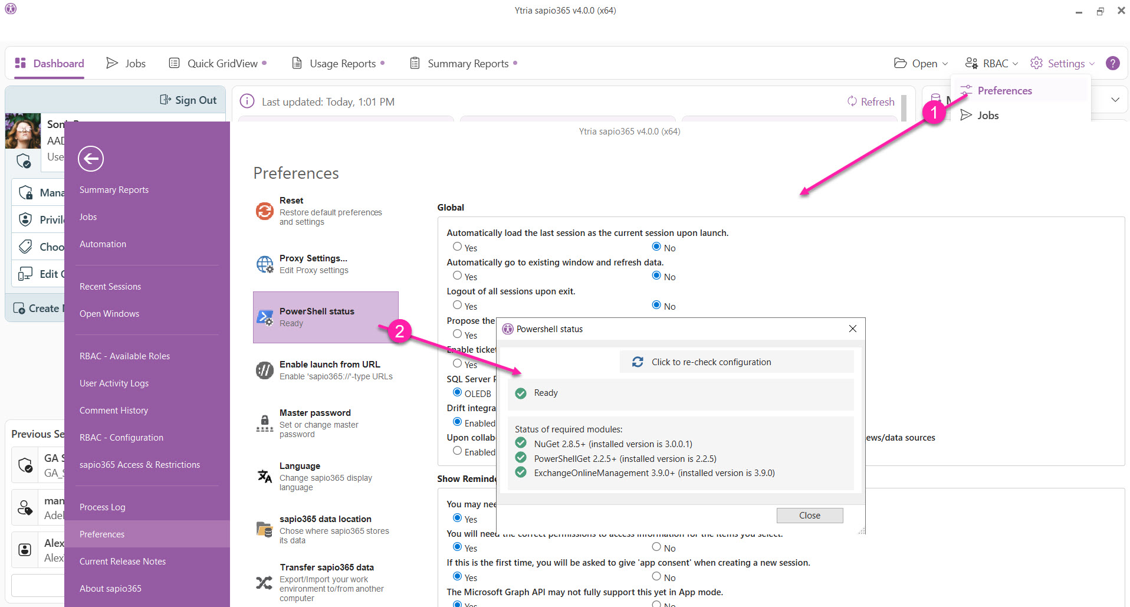Image resolution: width=1130 pixels, height=607 pixels.
Task: Click the sapio365 data location folder icon
Action: tap(264, 529)
